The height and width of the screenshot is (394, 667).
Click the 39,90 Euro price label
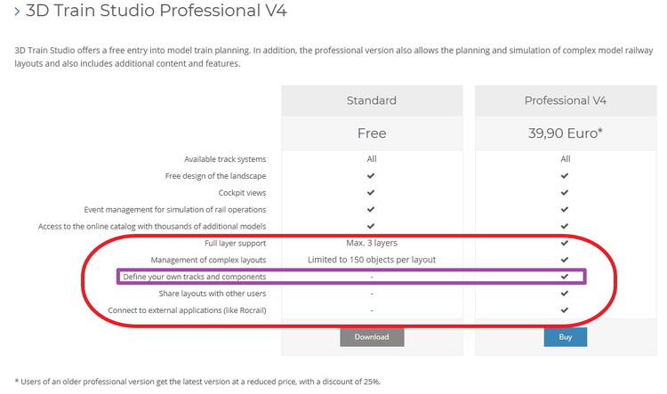pos(566,133)
